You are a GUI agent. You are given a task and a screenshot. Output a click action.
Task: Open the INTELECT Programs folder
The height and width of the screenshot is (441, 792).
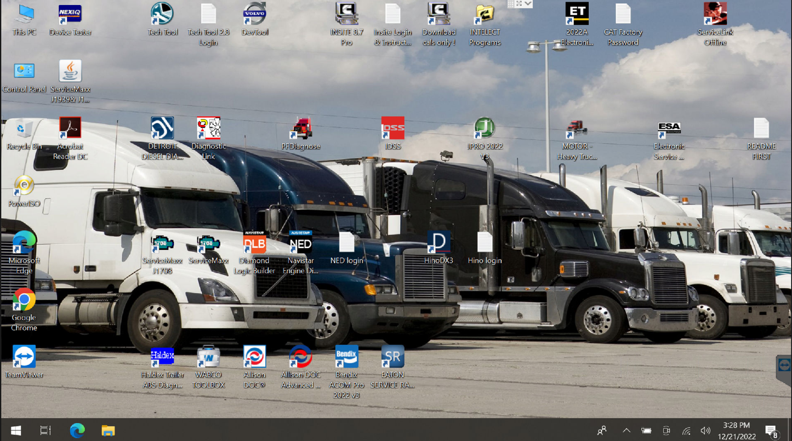(485, 25)
